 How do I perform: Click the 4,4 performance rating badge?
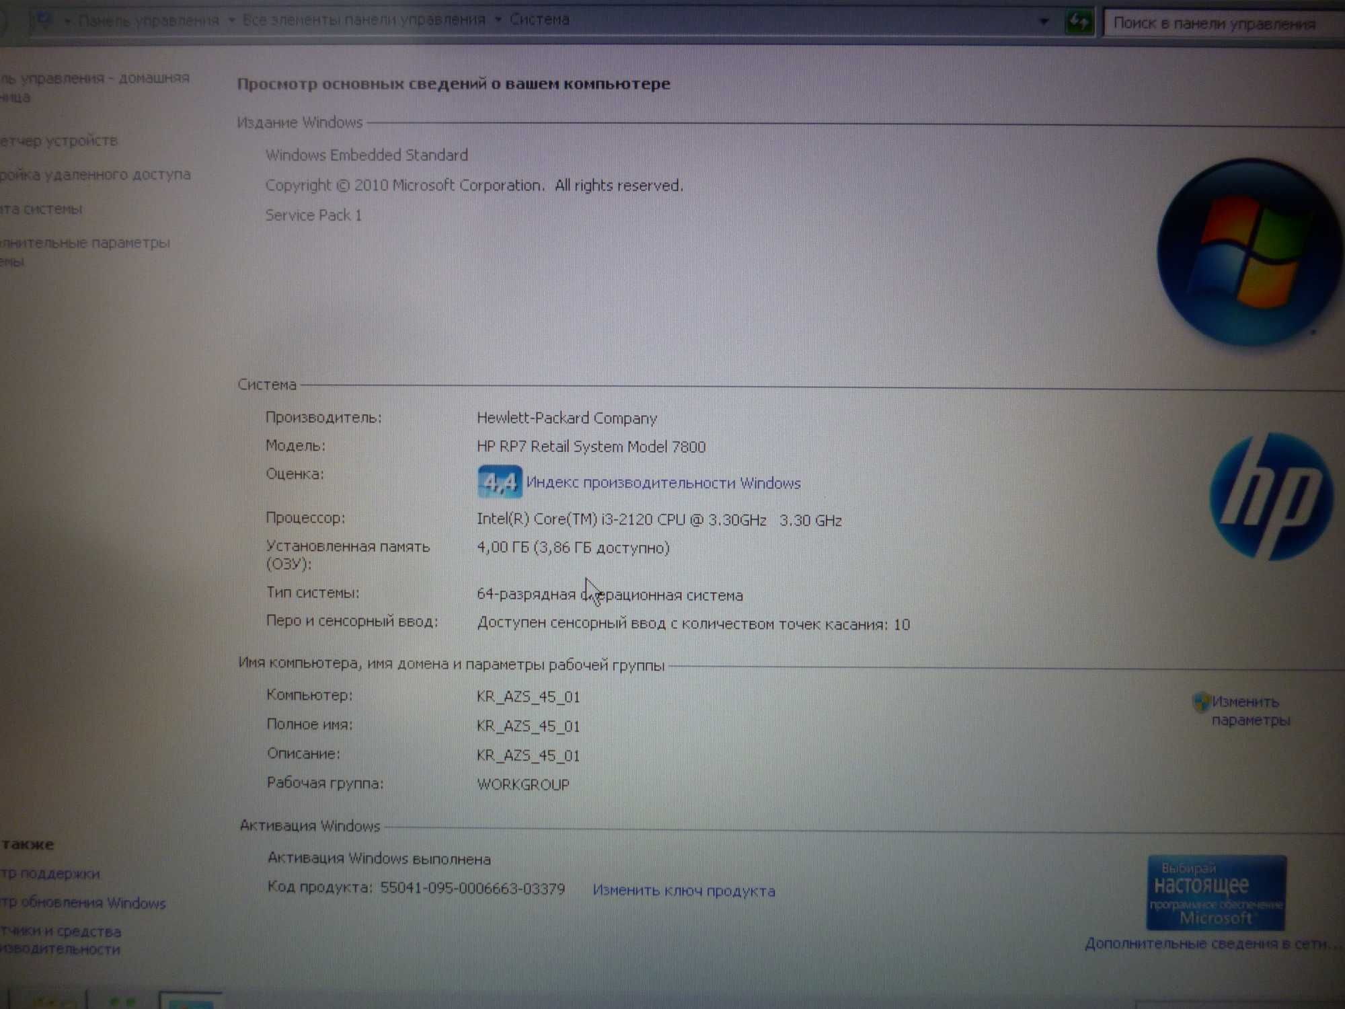tap(500, 482)
